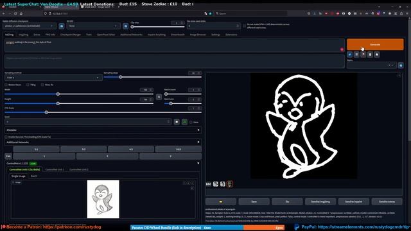Click into the negative prompt text box
This screenshot has height=231, width=411.
[x=174, y=62]
